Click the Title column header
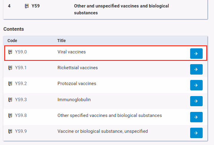The width and height of the screenshot is (214, 145). (x=61, y=41)
